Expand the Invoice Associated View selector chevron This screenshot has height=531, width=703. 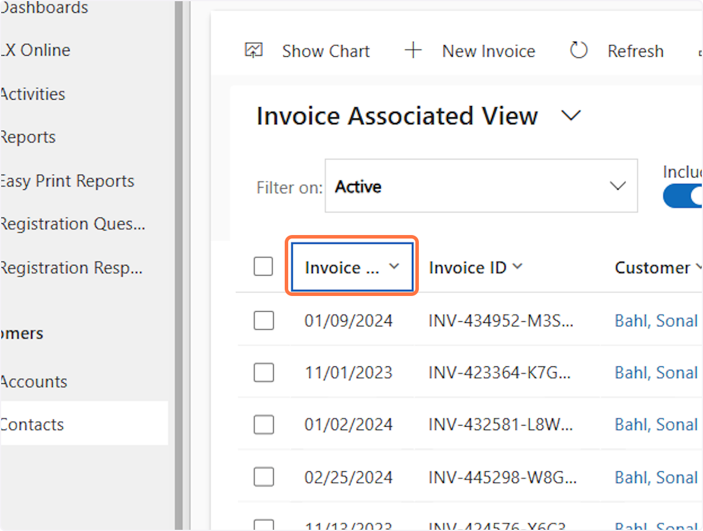click(571, 115)
